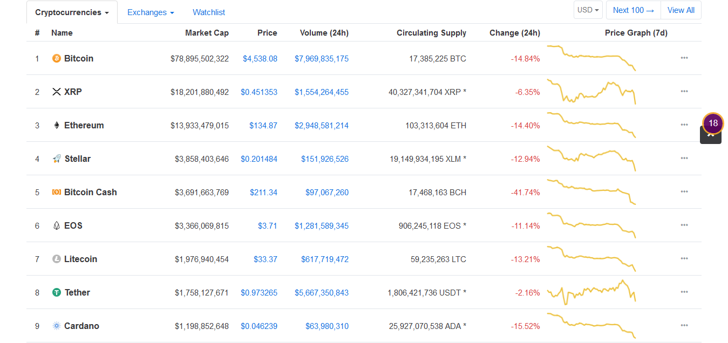The width and height of the screenshot is (728, 343).
Task: Open the more-options dots for XRP row
Action: [684, 91]
